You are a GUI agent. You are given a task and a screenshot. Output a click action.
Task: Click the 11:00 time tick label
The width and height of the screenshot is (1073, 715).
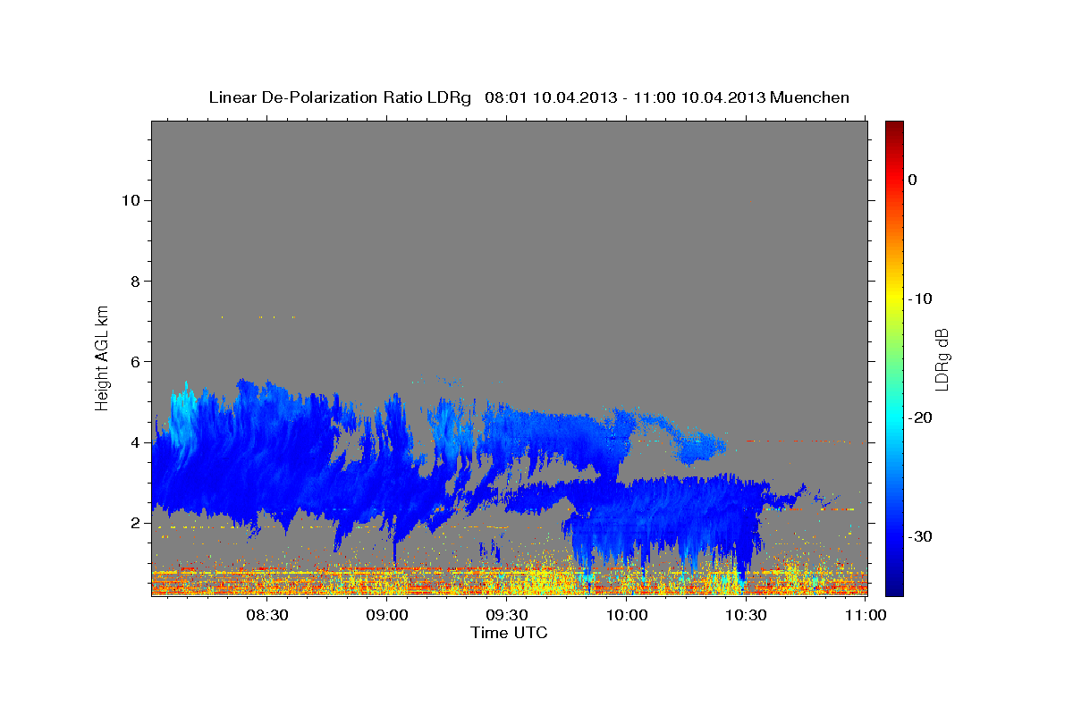[x=865, y=615]
